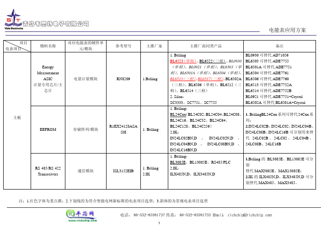Screen dimensions: 321x226
Task: Select note BL6504 可替代 ADE7761
Action: point(267,73)
